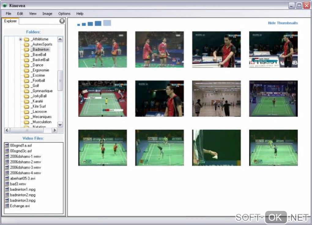Click the folder tree vertical scrollbar thumb
Viewport: 312px width, 225px height.
60,81
